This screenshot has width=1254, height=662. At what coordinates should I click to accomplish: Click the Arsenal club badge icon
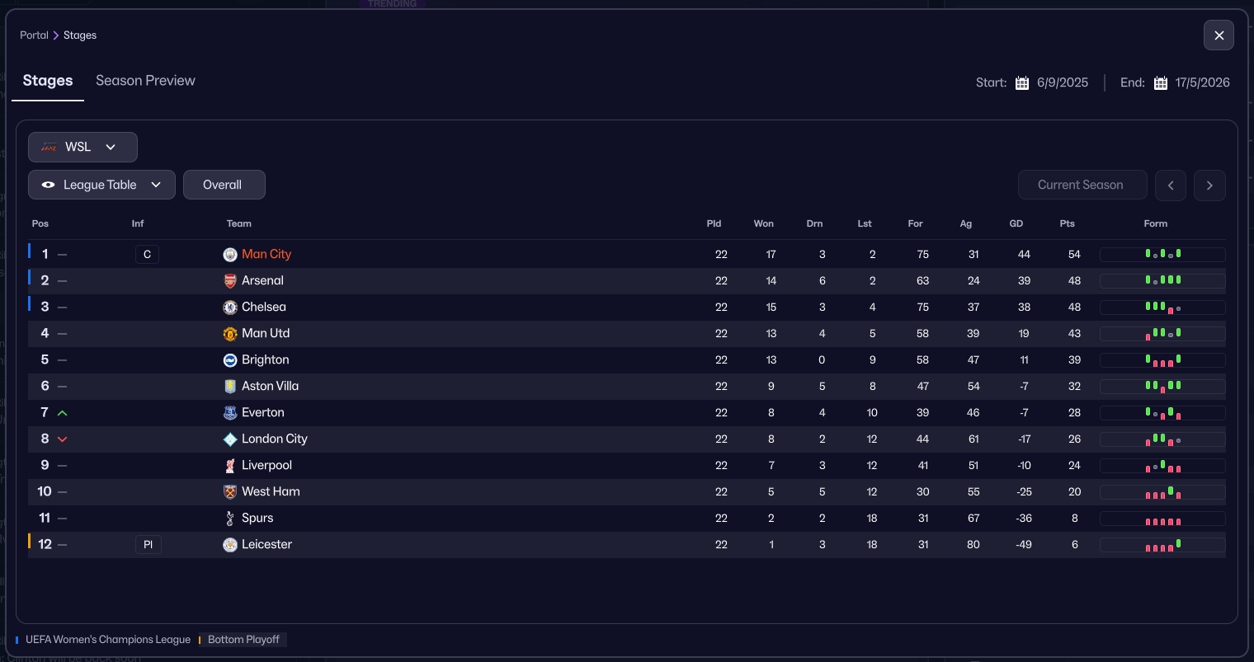pos(230,281)
